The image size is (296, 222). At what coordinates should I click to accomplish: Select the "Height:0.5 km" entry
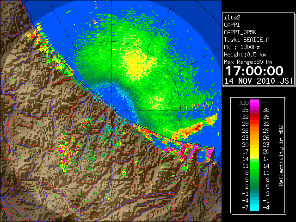(x=245, y=55)
